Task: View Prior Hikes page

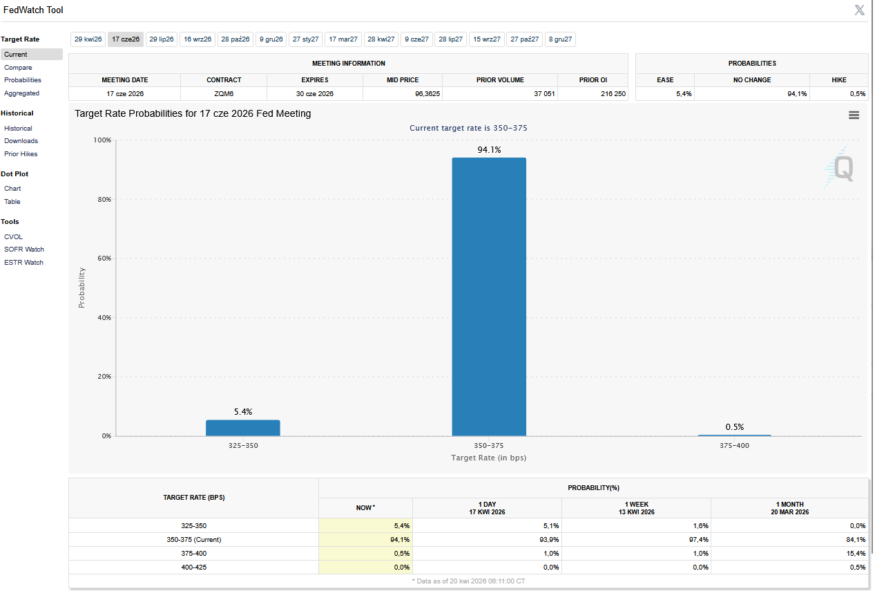Action: (21, 154)
